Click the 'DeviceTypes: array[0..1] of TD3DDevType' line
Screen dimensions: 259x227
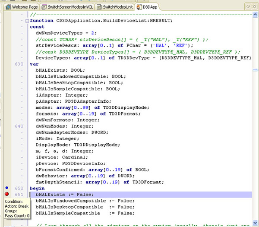click(143, 58)
